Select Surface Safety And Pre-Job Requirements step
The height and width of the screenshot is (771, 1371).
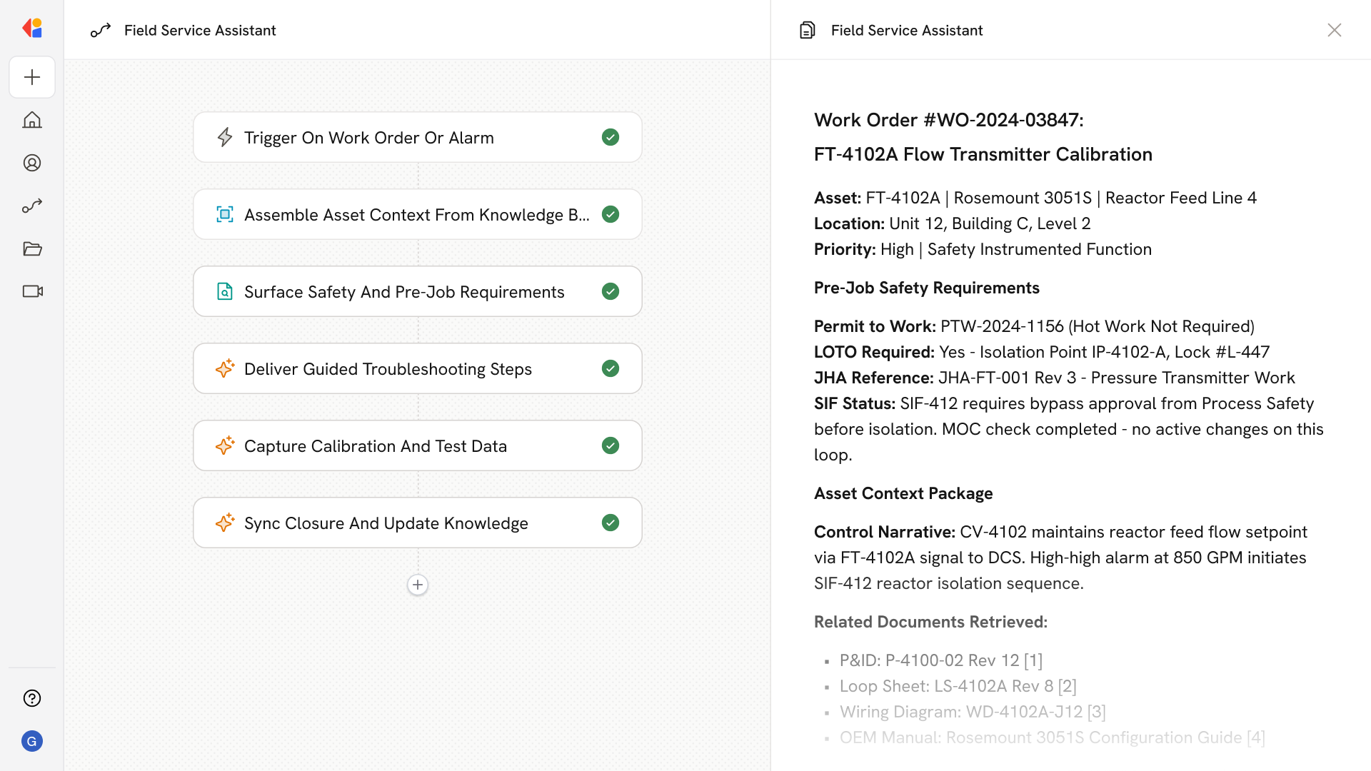(x=404, y=291)
